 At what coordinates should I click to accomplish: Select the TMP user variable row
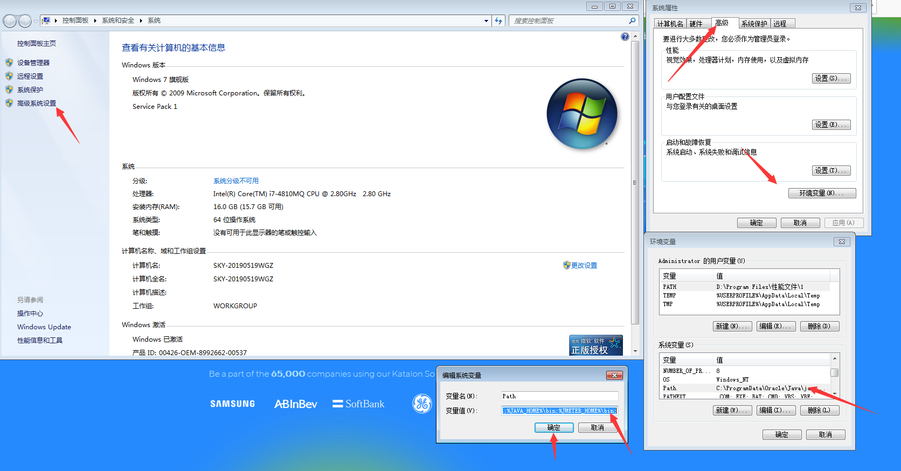pyautogui.click(x=745, y=304)
